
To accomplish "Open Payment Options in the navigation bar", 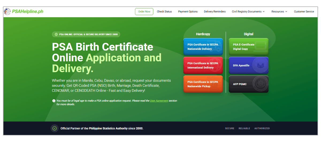I will click(x=188, y=11).
